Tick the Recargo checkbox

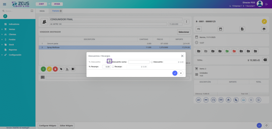click(113, 67)
